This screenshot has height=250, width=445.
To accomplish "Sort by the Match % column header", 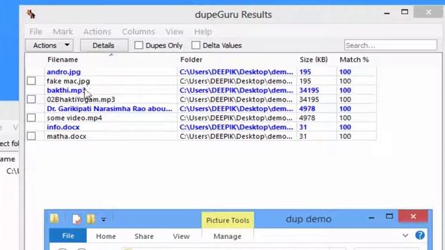I will [354, 60].
